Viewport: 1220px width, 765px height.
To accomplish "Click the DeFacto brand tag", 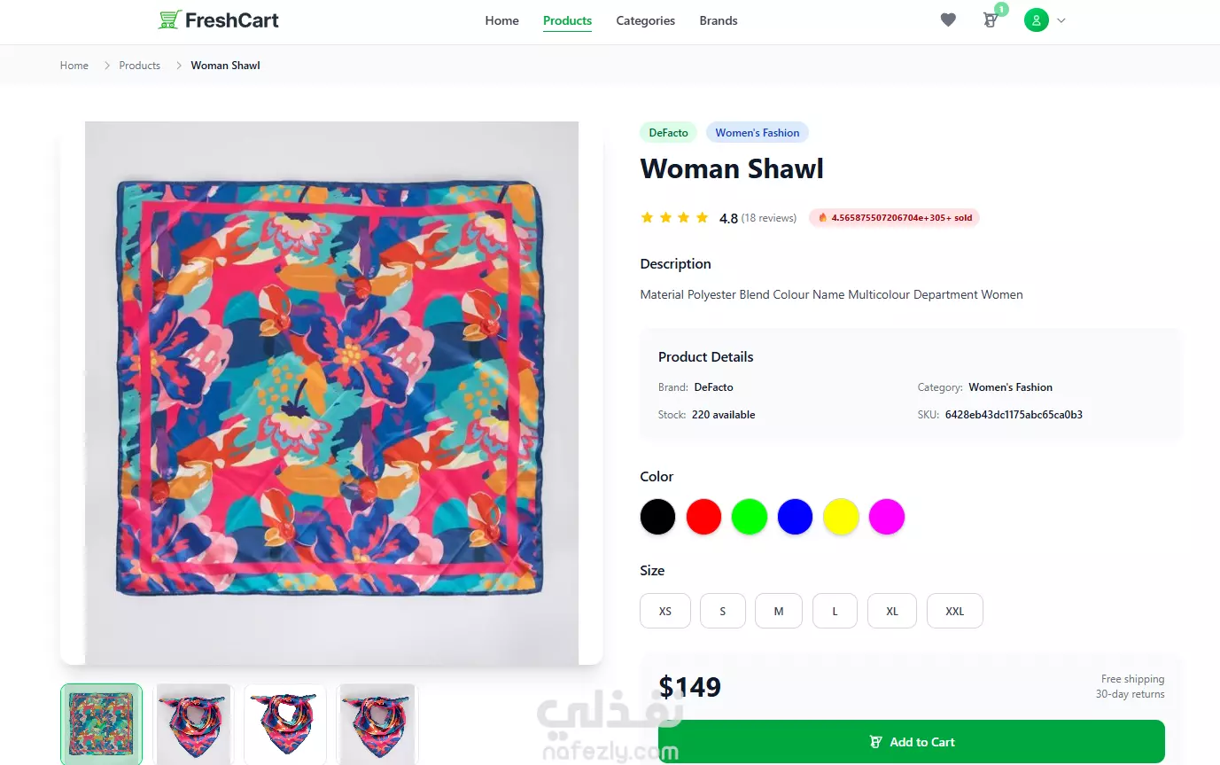I will coord(669,133).
